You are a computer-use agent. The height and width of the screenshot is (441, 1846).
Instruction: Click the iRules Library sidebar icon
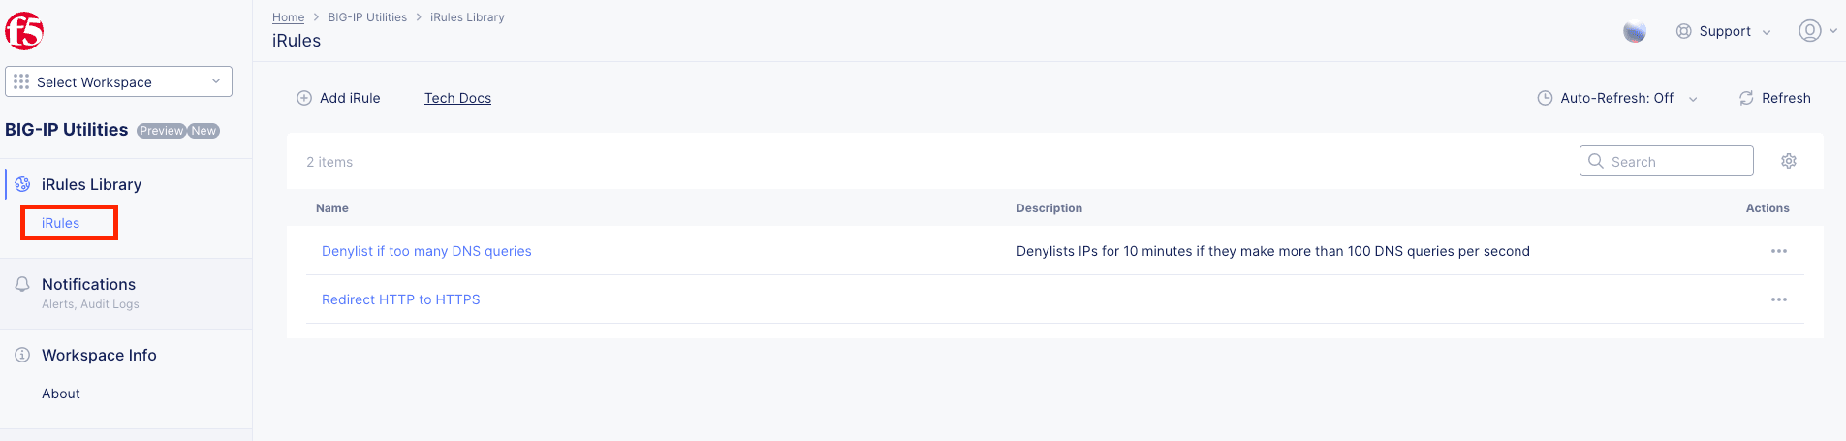22,184
